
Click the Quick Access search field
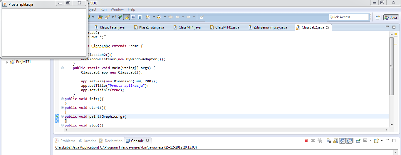coord(348,17)
